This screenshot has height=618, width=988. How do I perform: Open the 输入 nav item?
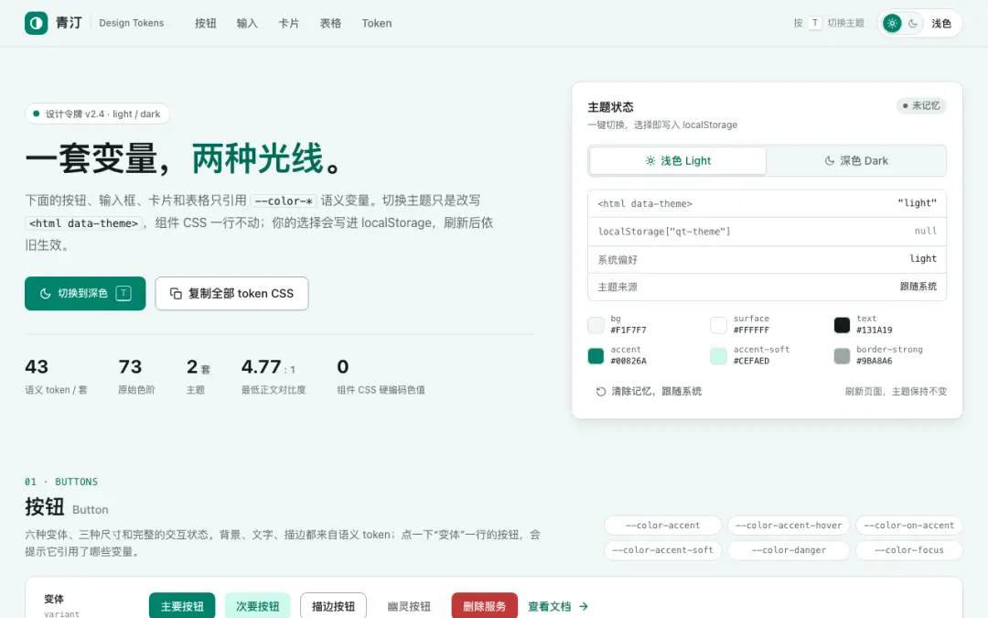click(x=247, y=23)
